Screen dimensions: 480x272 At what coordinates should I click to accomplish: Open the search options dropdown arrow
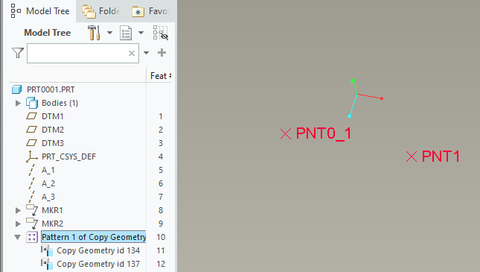pos(147,53)
